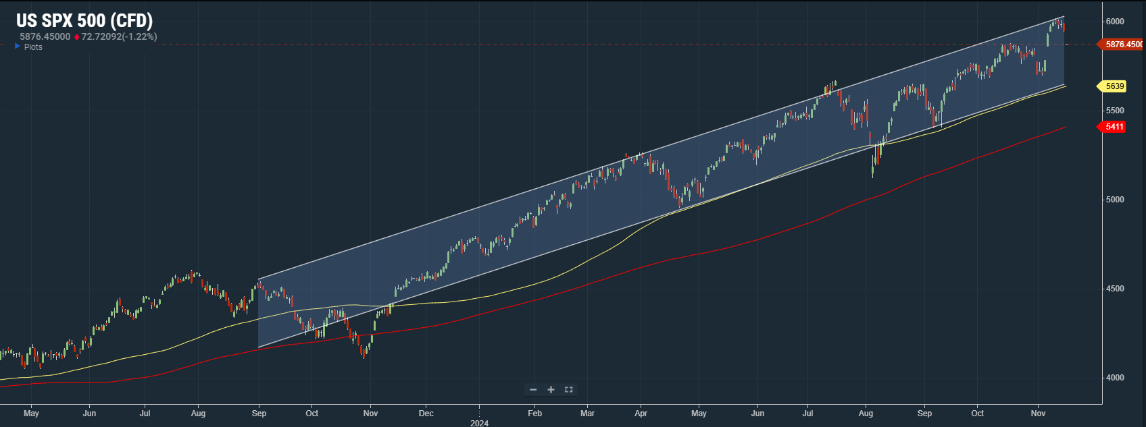Click the Apr label on the time axis
This screenshot has height=427, width=1146.
[641, 414]
